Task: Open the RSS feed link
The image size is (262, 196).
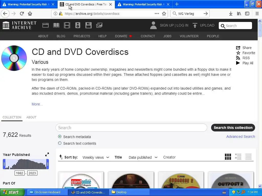Action: 243,58
